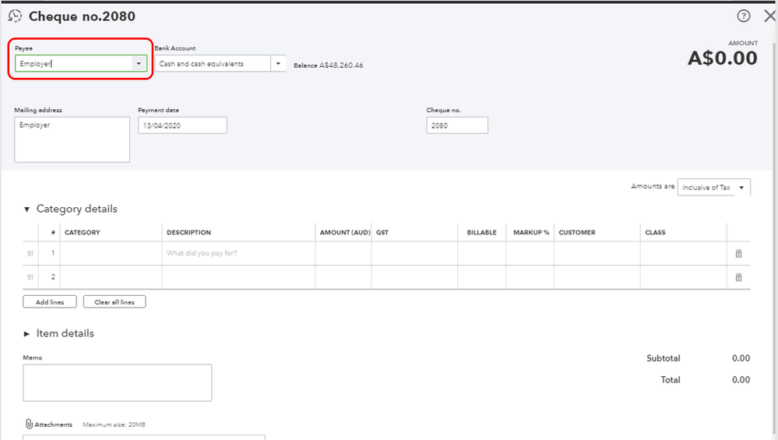Click the drag handle icon for line 1
The height and width of the screenshot is (440, 778).
[x=30, y=254]
